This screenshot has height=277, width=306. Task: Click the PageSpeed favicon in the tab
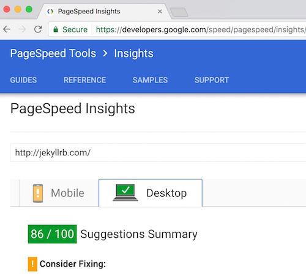point(50,12)
